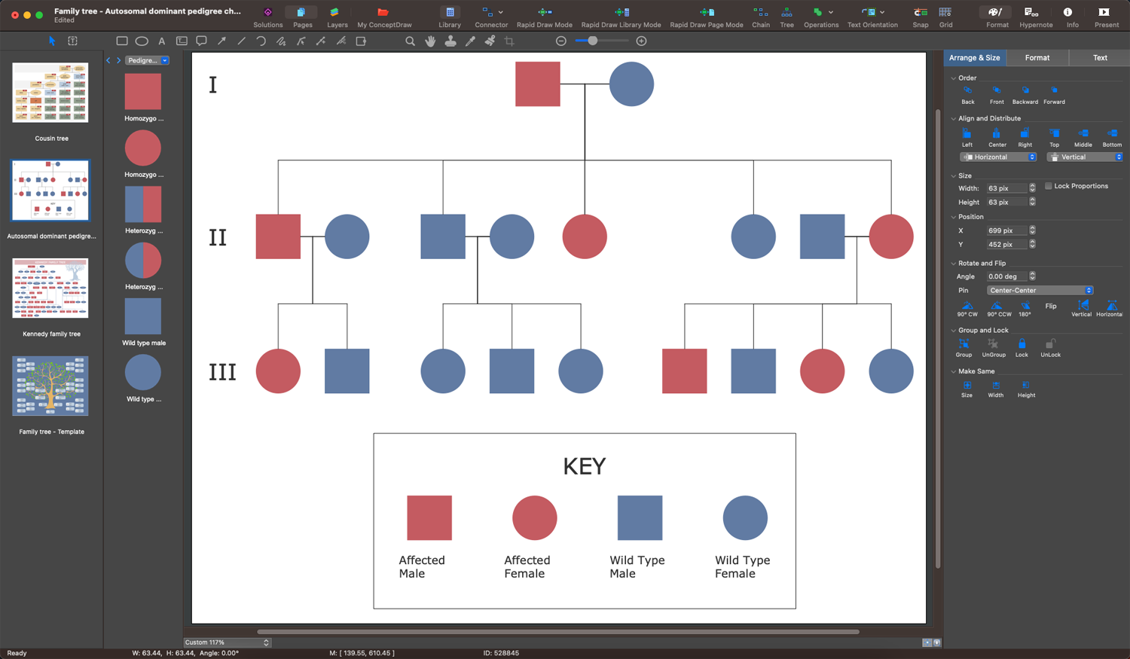Rotate selection 90° CW

[x=967, y=309]
